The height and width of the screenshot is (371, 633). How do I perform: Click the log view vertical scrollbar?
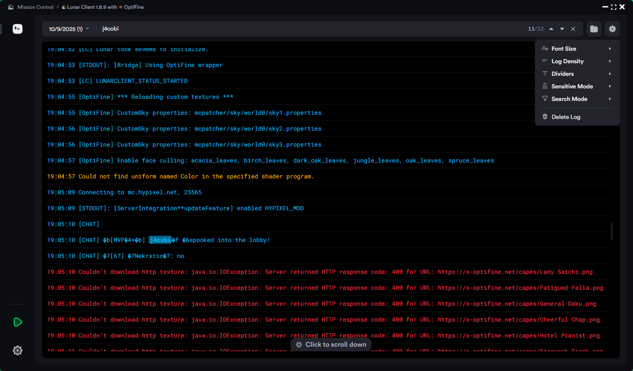coord(612,231)
